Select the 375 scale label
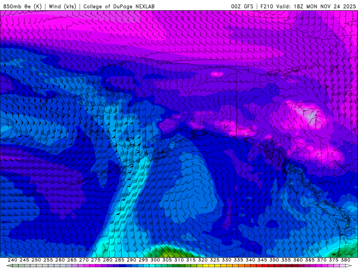Viewport: 358px width, 268px height. [x=333, y=260]
